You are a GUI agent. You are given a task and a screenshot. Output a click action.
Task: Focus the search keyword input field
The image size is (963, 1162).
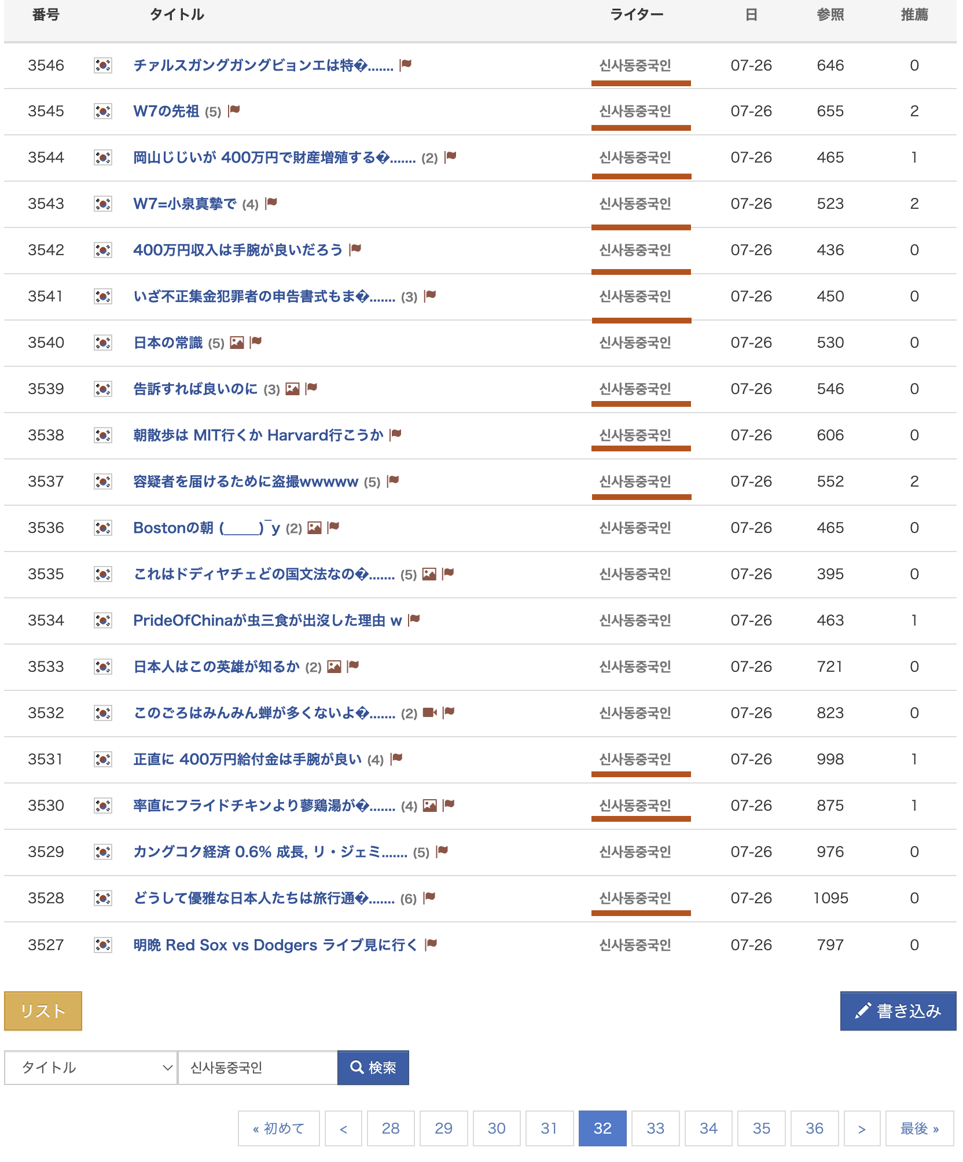[x=258, y=1068]
